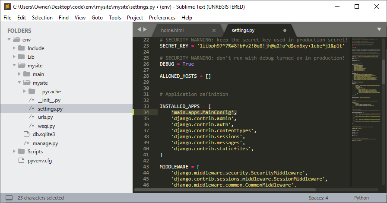
Task: Open the Project menu
Action: tap(135, 18)
